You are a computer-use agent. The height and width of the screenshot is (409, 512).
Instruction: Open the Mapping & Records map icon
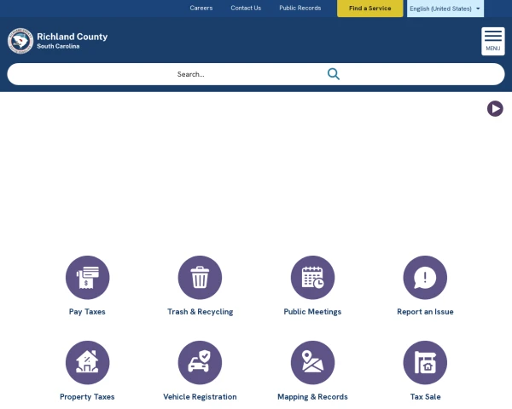coord(312,363)
